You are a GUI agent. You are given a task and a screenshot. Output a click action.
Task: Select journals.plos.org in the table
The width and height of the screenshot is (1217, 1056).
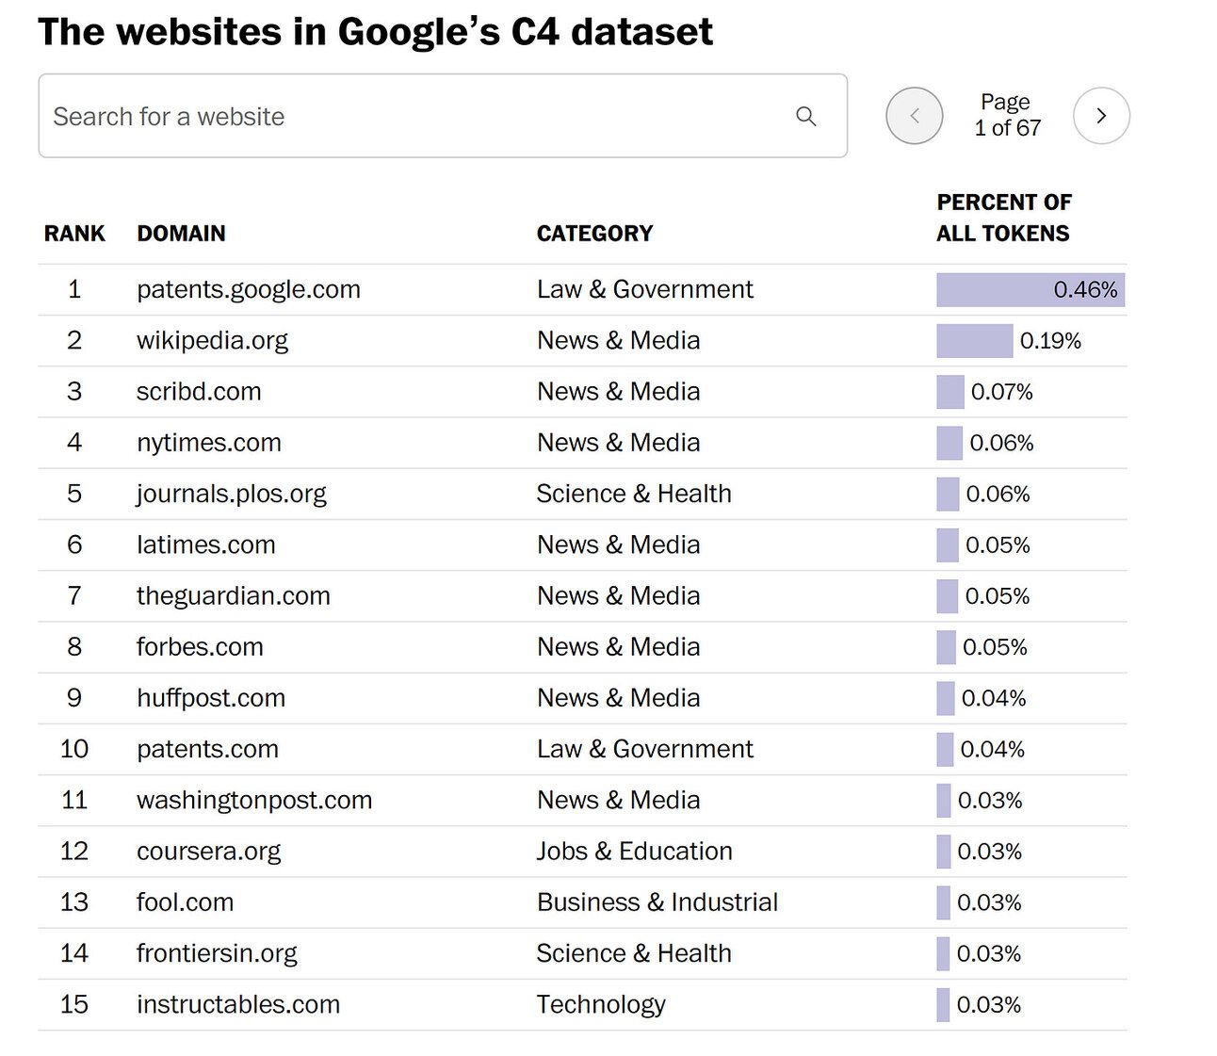[x=232, y=494]
